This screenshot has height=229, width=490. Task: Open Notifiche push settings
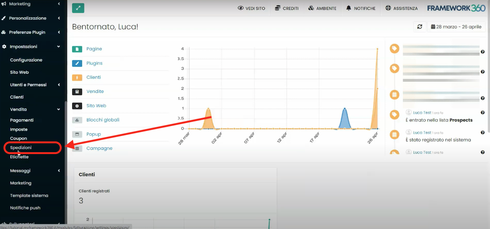point(25,208)
